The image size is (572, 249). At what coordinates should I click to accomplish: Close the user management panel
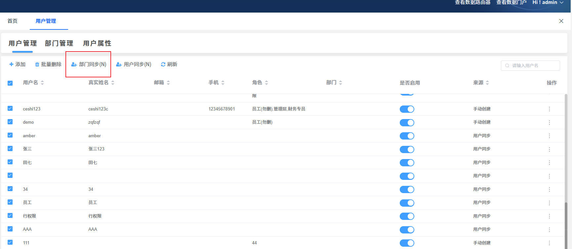coord(561,21)
